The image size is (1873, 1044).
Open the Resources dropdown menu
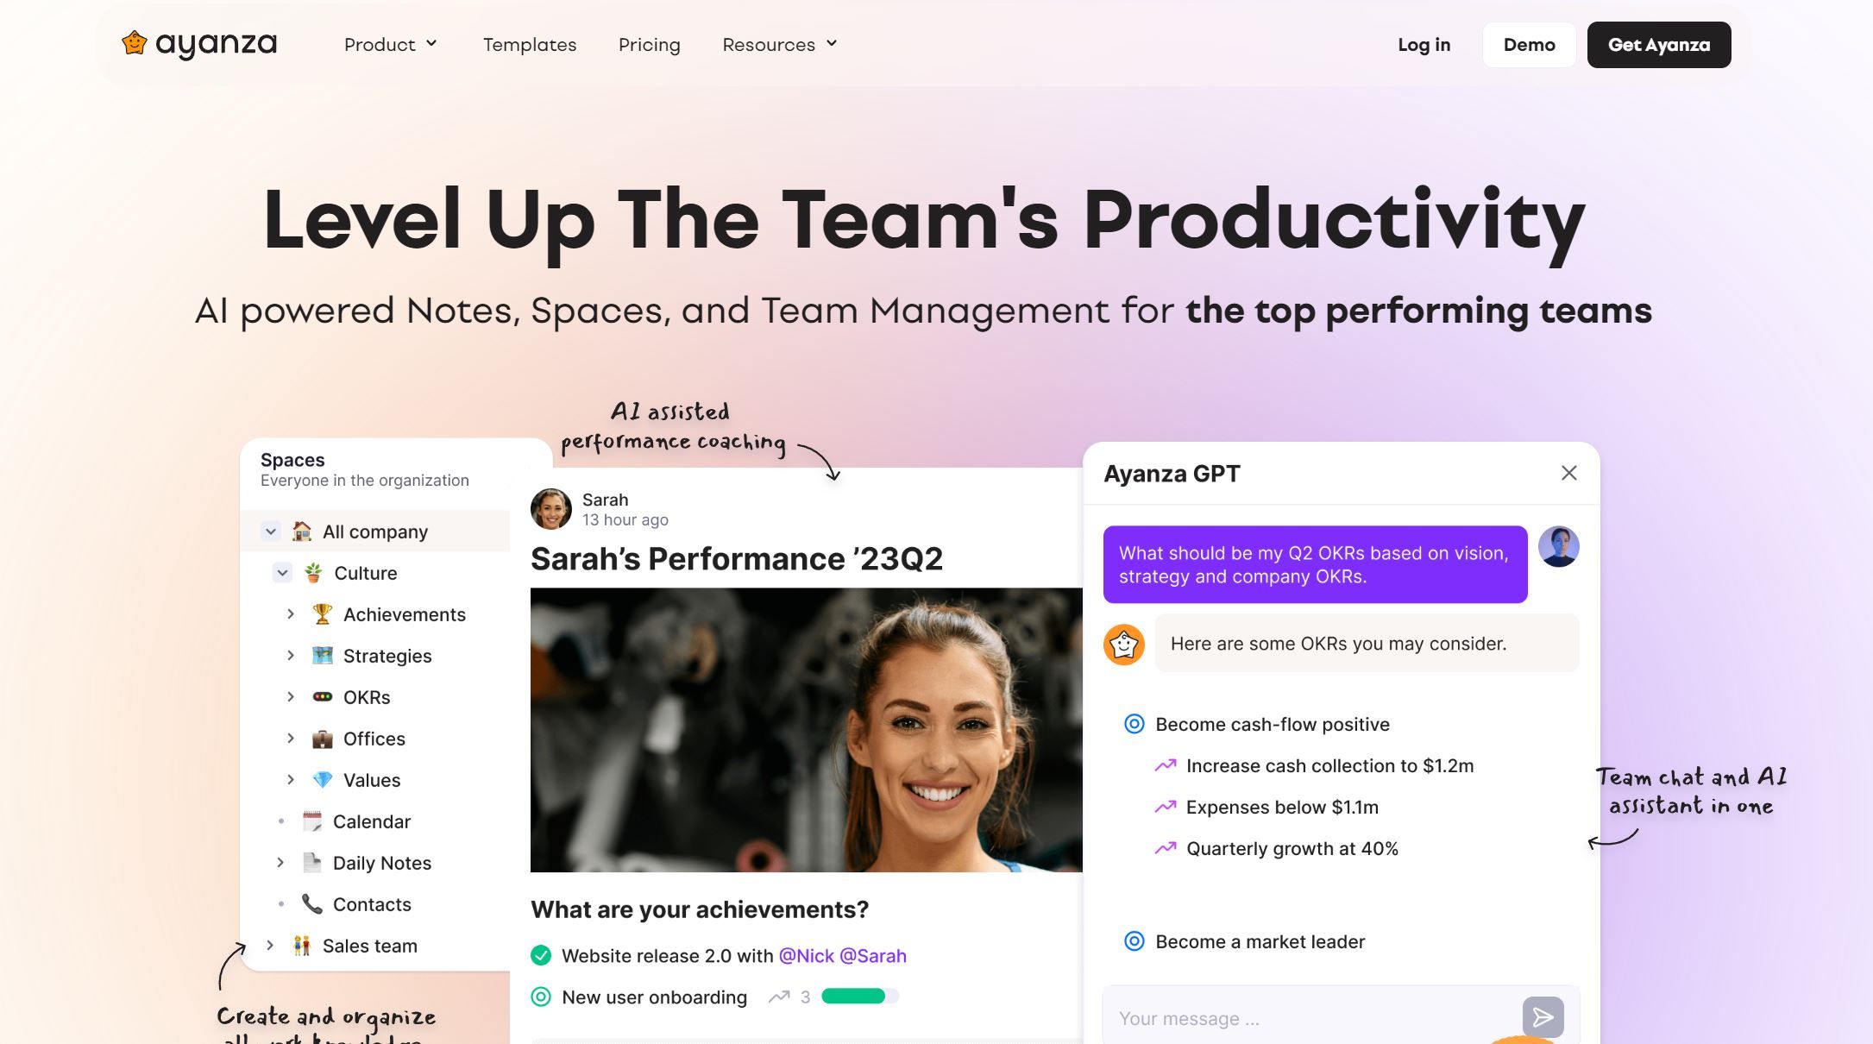776,44
